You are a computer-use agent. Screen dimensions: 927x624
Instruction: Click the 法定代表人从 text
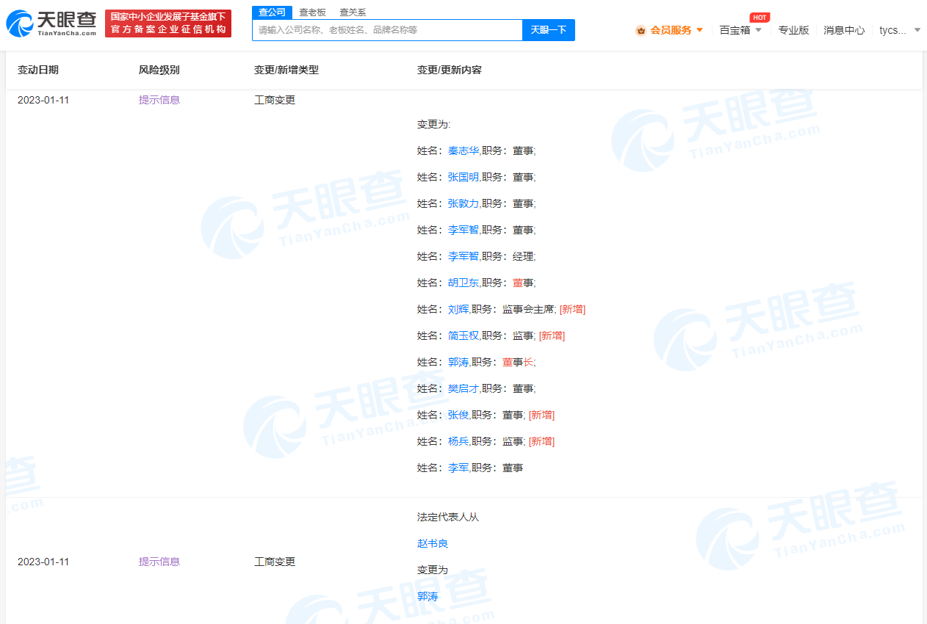point(448,517)
